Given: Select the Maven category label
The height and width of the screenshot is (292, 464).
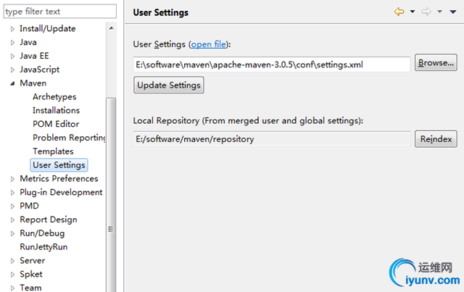Looking at the screenshot, I should click(33, 83).
